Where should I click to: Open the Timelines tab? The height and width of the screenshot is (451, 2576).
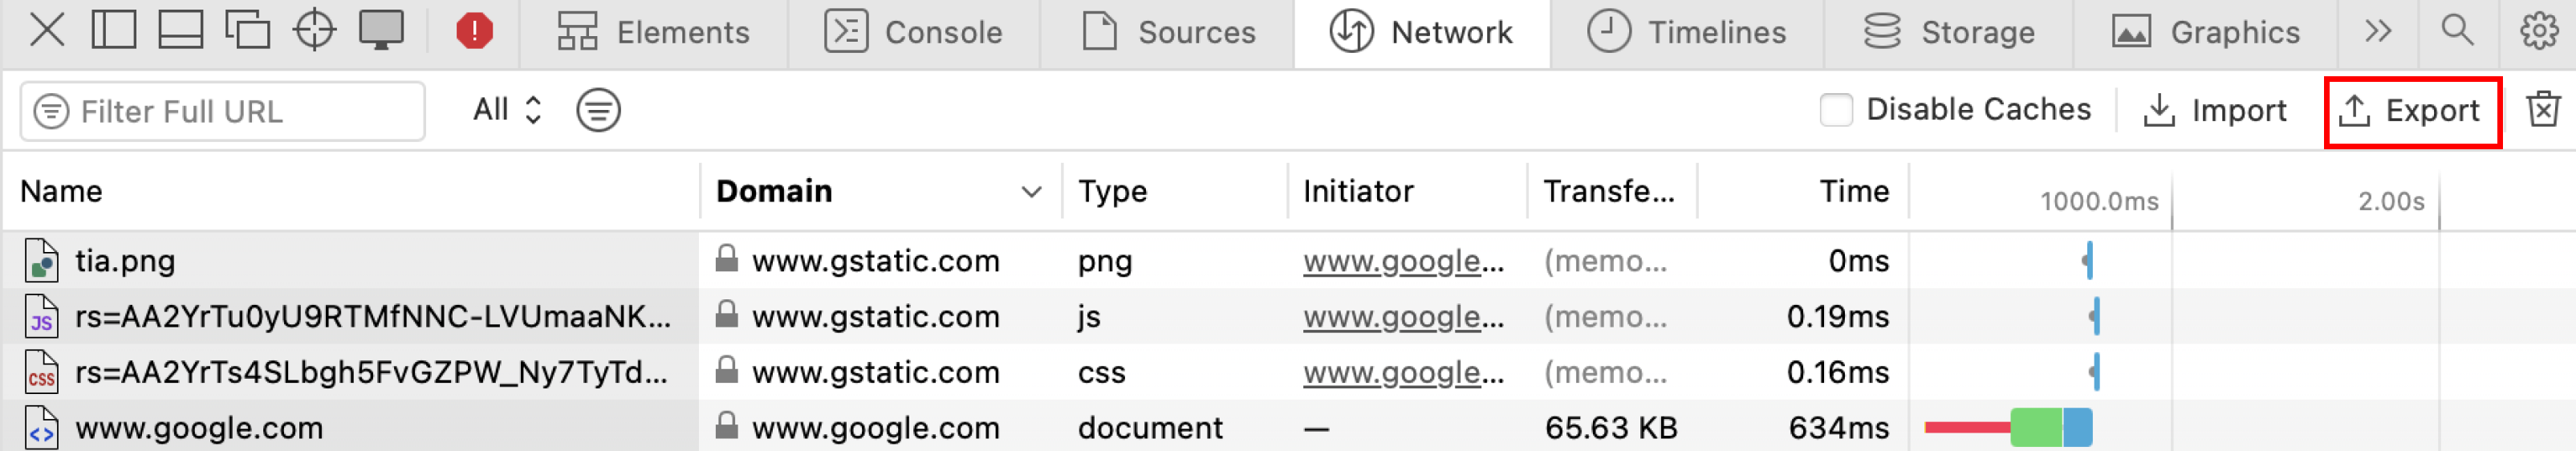(1686, 32)
